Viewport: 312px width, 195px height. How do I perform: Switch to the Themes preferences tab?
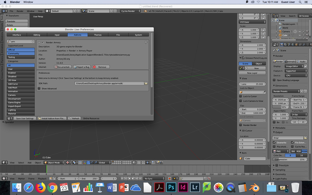pos(97,35)
